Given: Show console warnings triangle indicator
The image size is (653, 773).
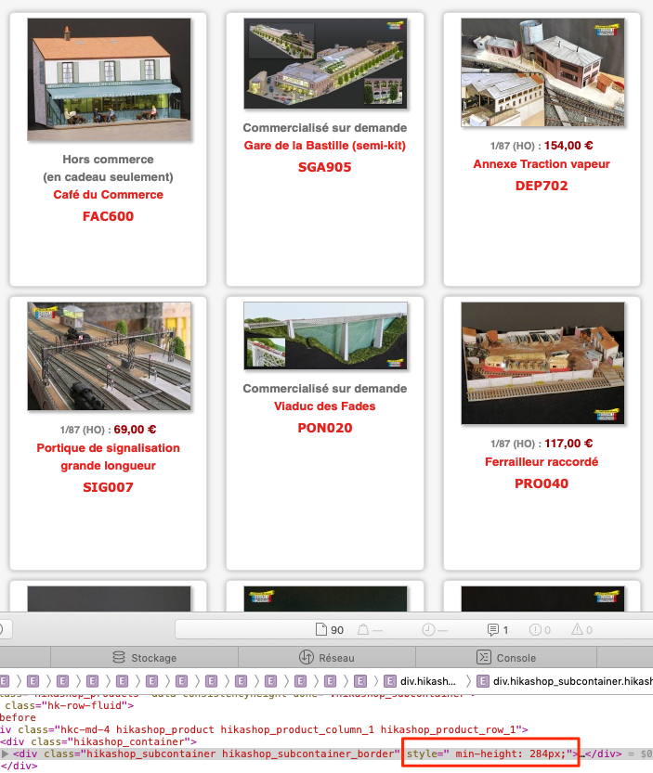Looking at the screenshot, I should point(581,629).
